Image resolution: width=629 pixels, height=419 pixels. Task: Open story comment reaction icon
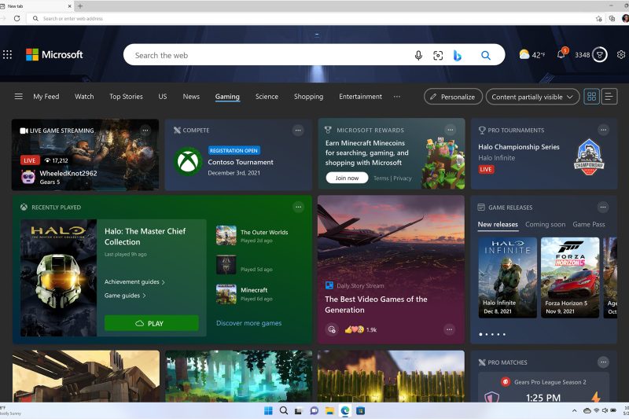pos(332,329)
